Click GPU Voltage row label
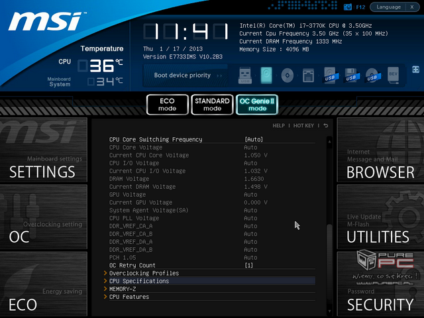The image size is (424, 318). tap(127, 194)
